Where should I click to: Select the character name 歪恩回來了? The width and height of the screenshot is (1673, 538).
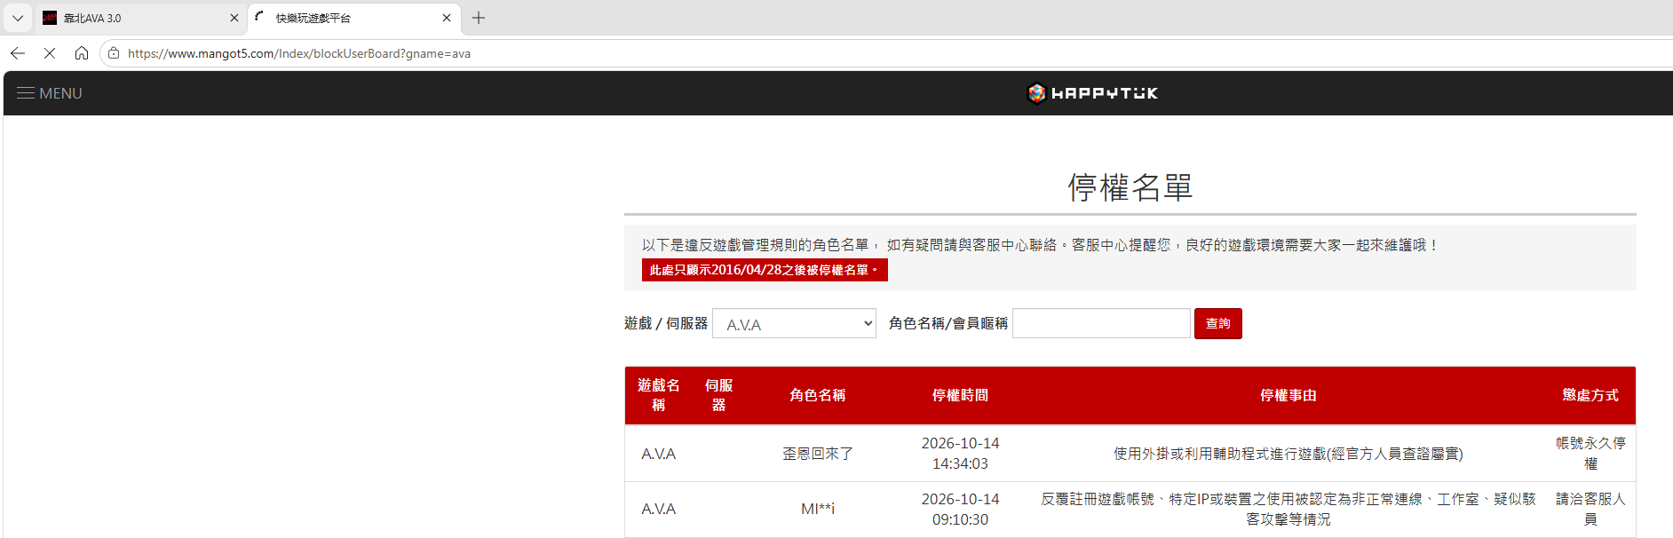coord(818,454)
